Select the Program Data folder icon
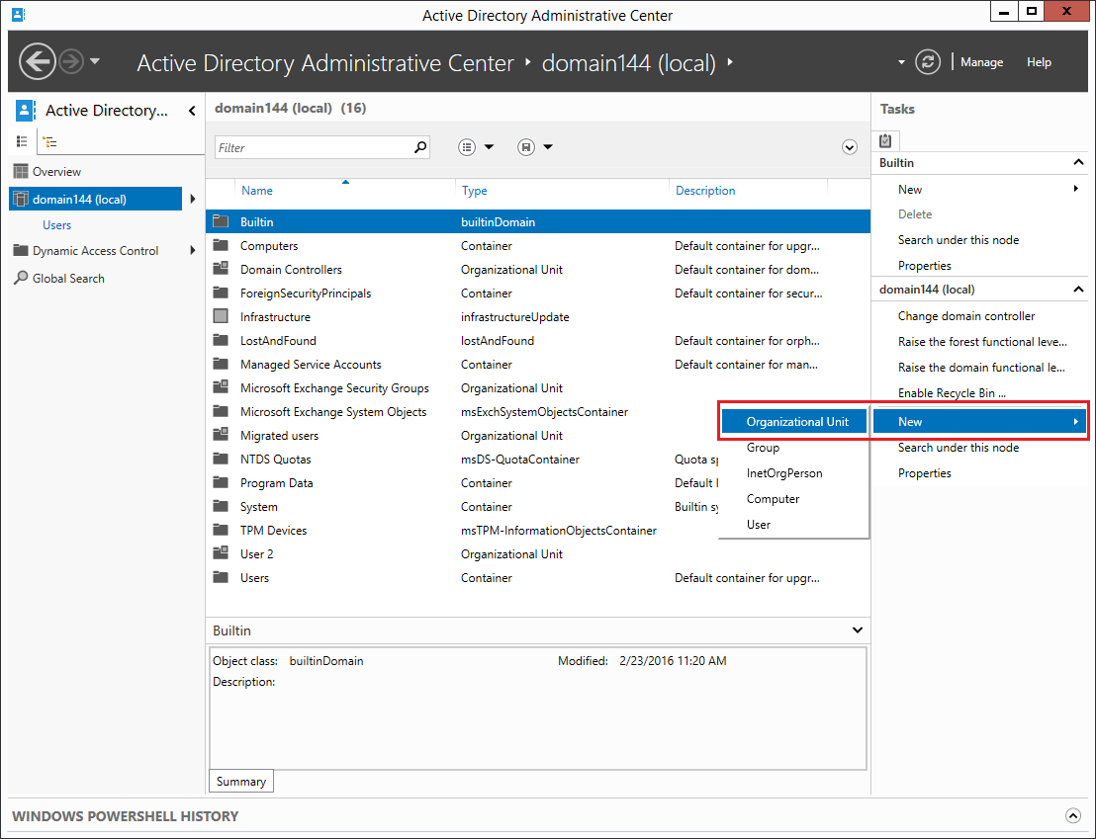Screen dimensions: 1096x839 click(x=221, y=482)
